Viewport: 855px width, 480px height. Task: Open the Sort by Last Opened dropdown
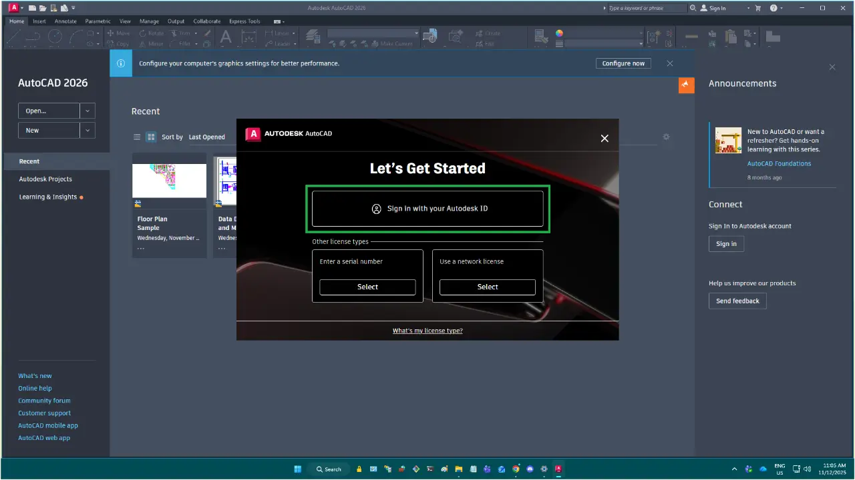[207, 137]
